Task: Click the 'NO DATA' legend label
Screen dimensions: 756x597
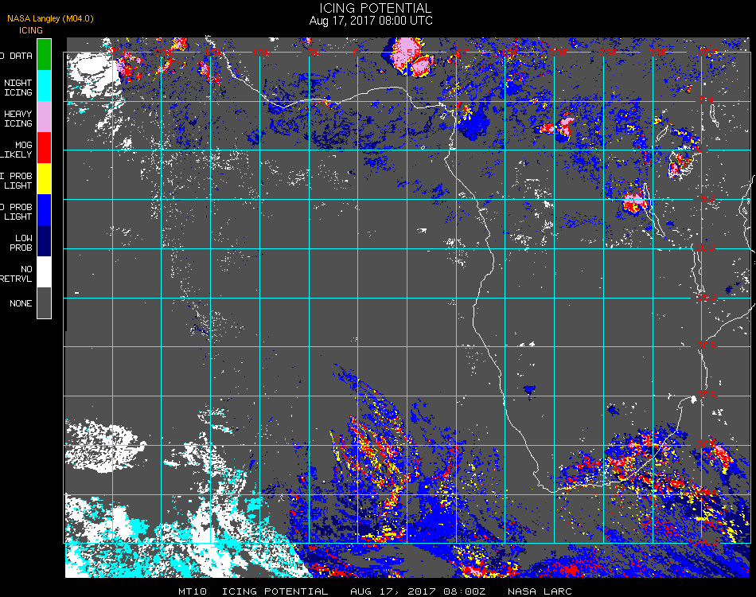Action: click(x=17, y=56)
